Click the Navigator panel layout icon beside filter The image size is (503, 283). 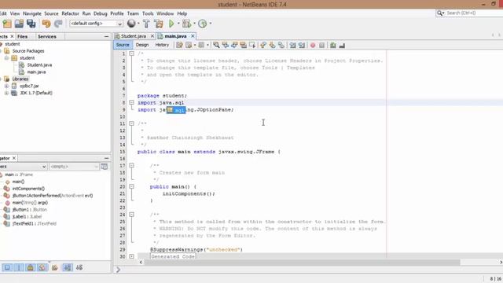coord(105,166)
